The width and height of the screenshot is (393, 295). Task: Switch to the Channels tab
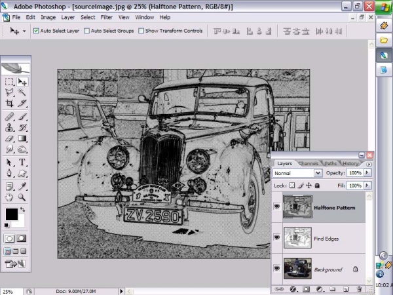(309, 163)
